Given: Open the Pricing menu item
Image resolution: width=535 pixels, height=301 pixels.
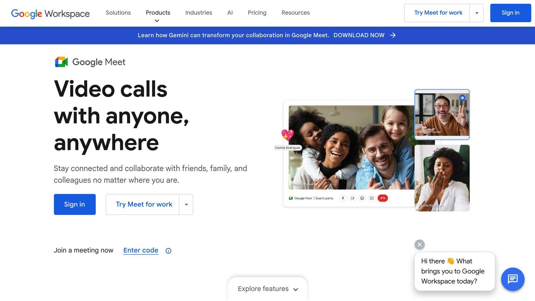Looking at the screenshot, I should point(257,13).
